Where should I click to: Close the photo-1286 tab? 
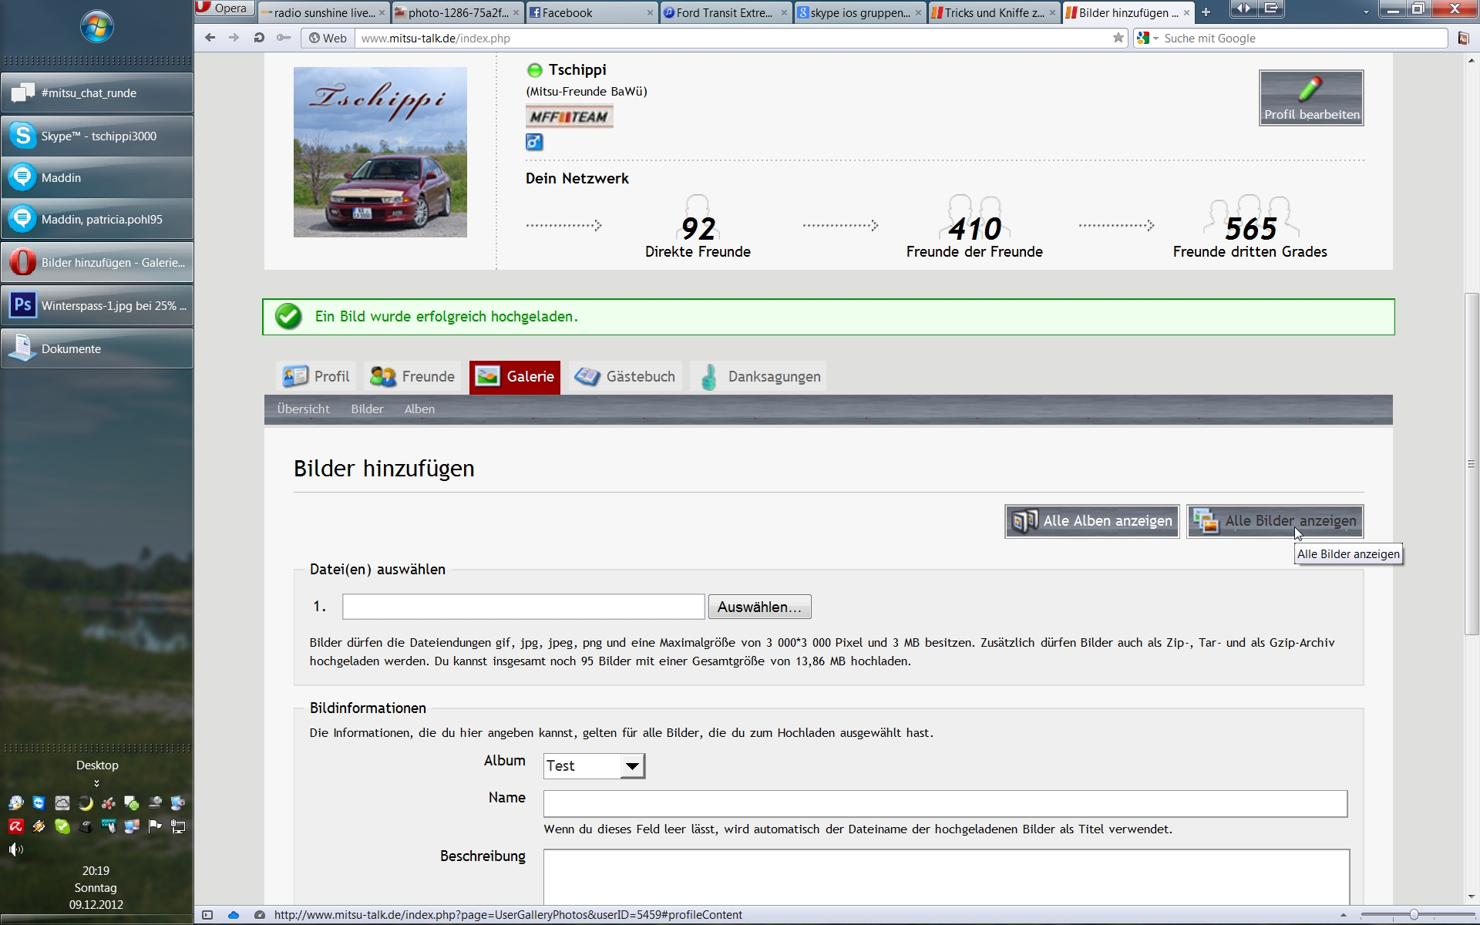coord(516,13)
